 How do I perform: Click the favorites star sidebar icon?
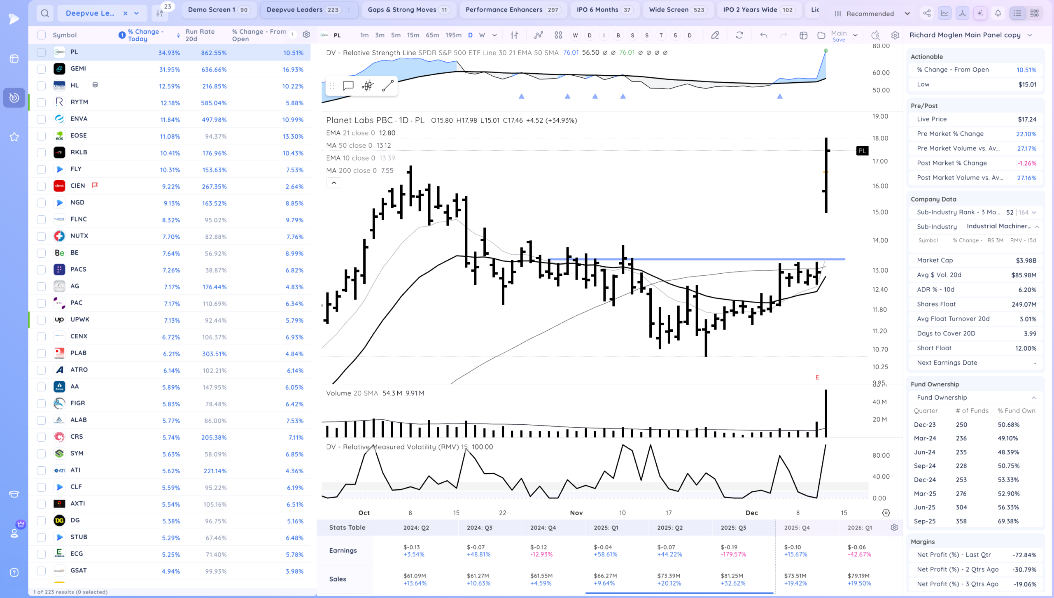click(x=14, y=137)
